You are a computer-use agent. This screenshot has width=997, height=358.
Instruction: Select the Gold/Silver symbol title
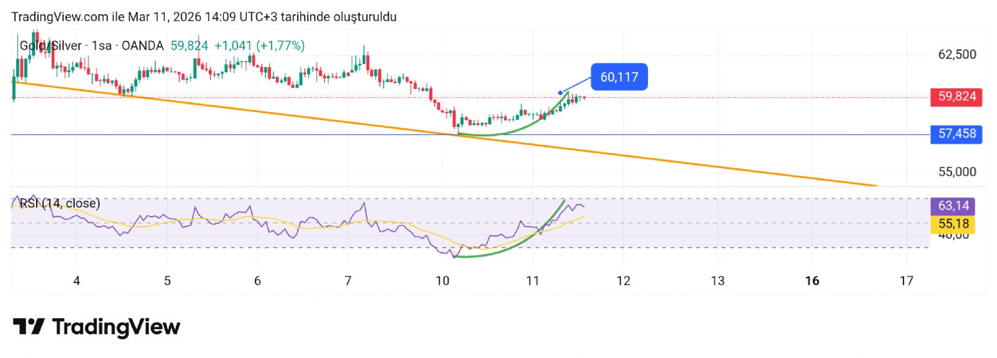point(50,45)
